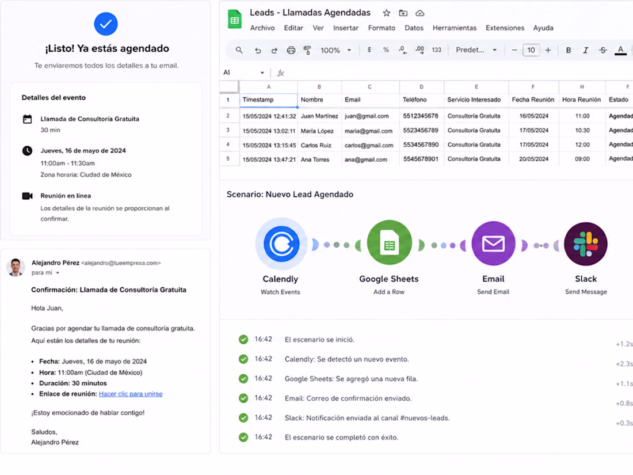633x475 pixels.
Task: Open the Herramientas menu
Action: (455, 28)
